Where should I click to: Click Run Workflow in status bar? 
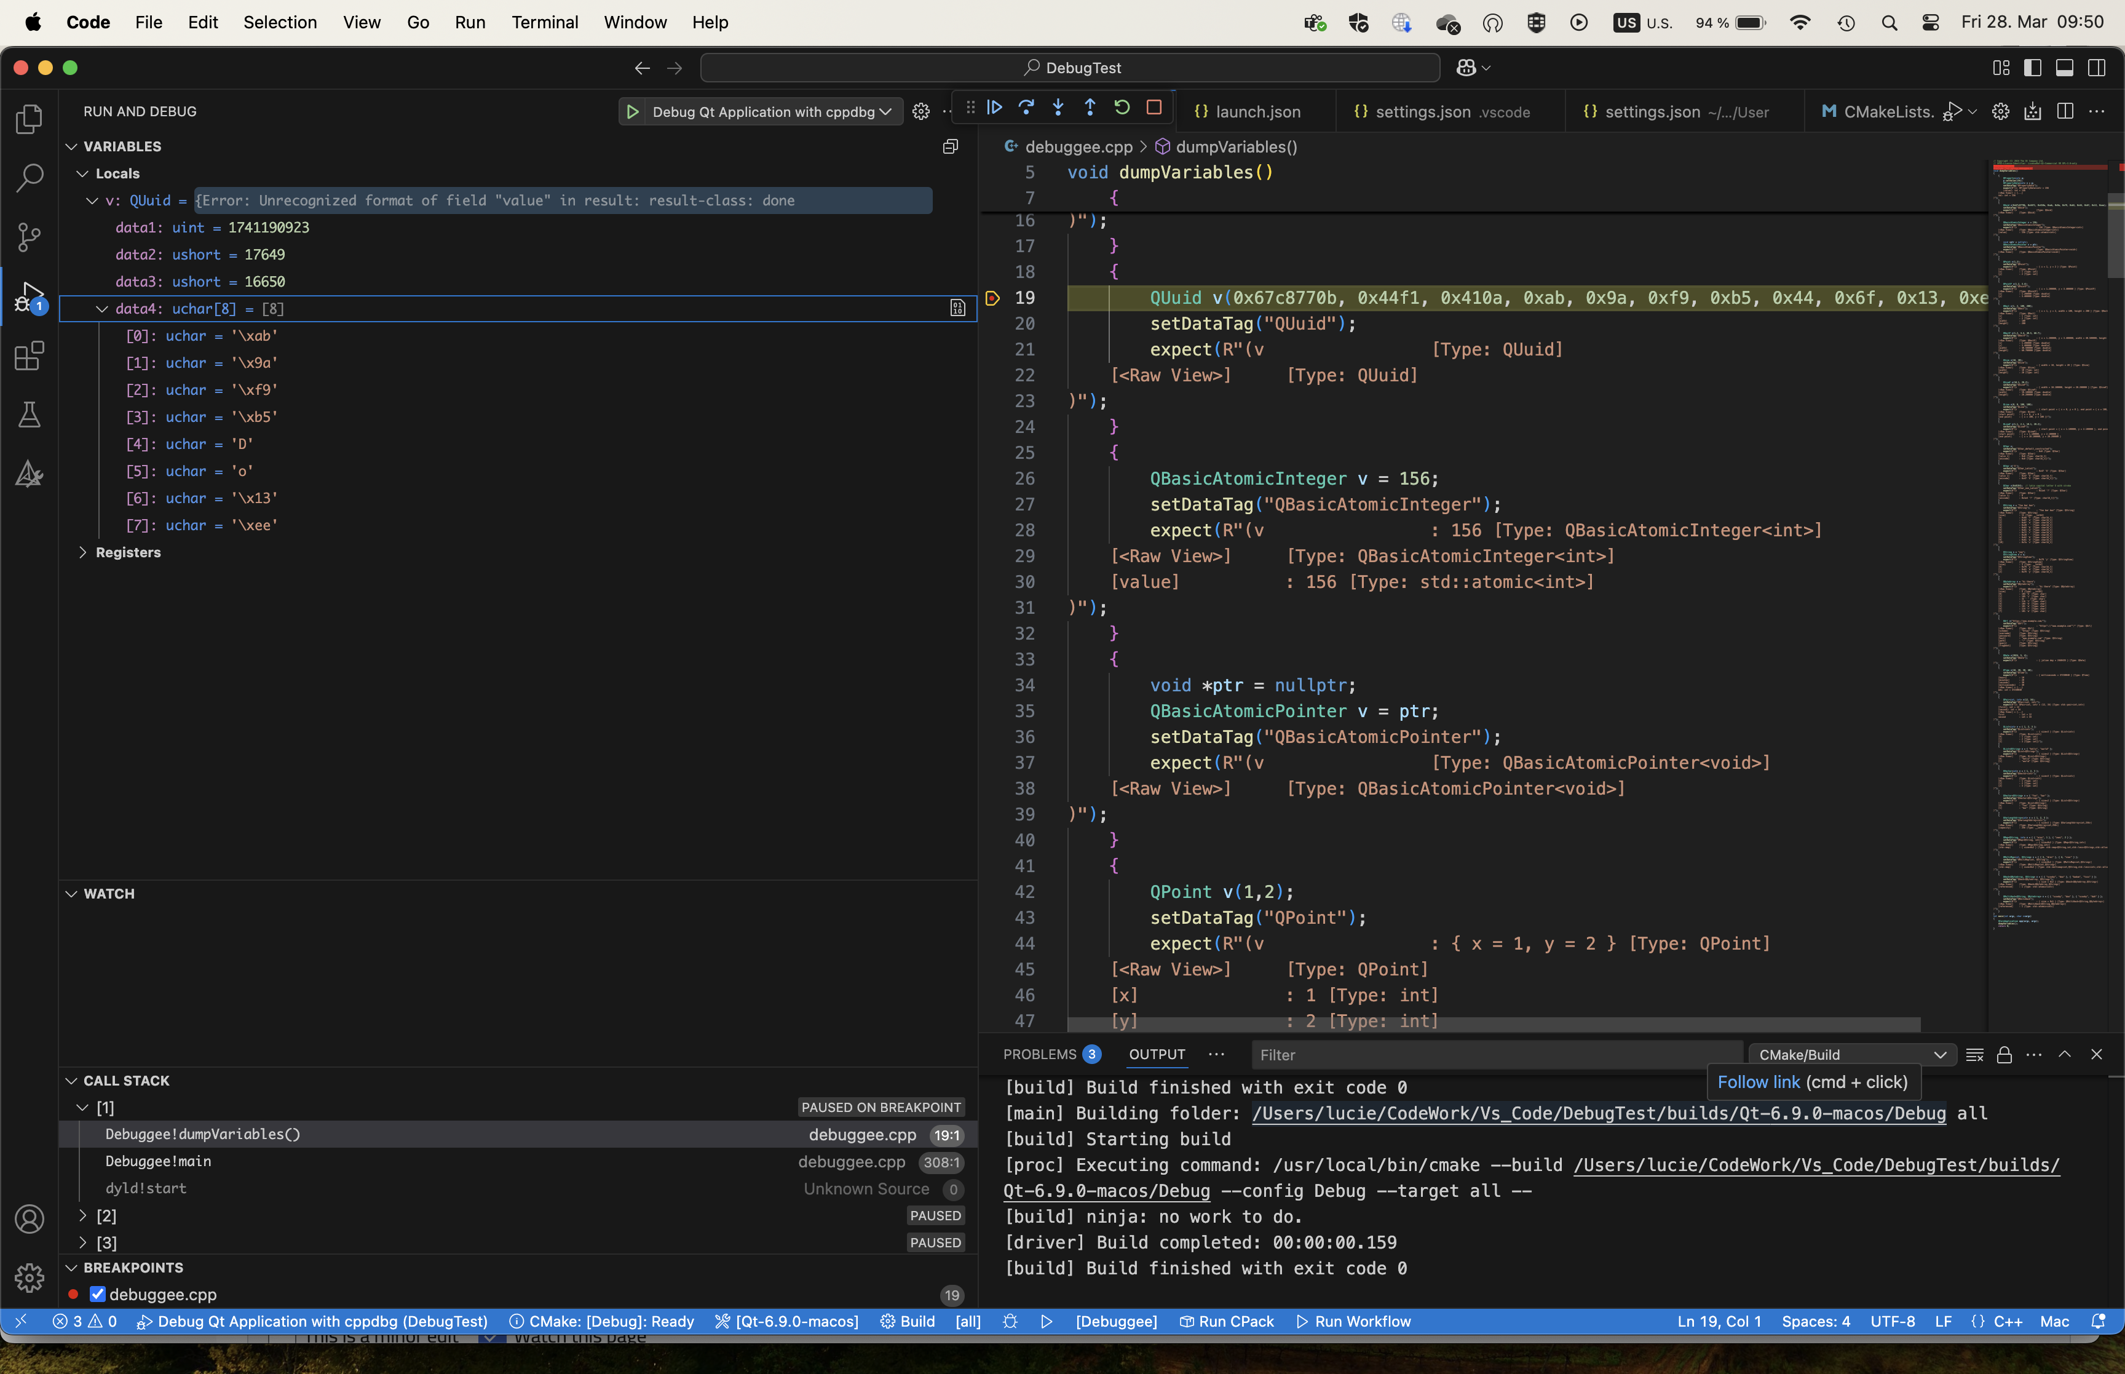[1353, 1321]
